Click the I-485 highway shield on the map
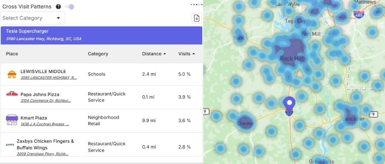Viewport: 385px width, 164px height. pos(359,15)
